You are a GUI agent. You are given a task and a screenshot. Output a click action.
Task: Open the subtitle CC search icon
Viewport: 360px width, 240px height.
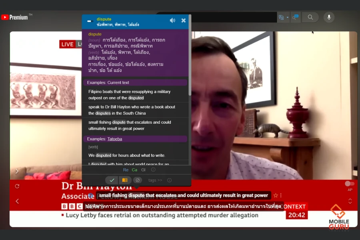pos(295,17)
